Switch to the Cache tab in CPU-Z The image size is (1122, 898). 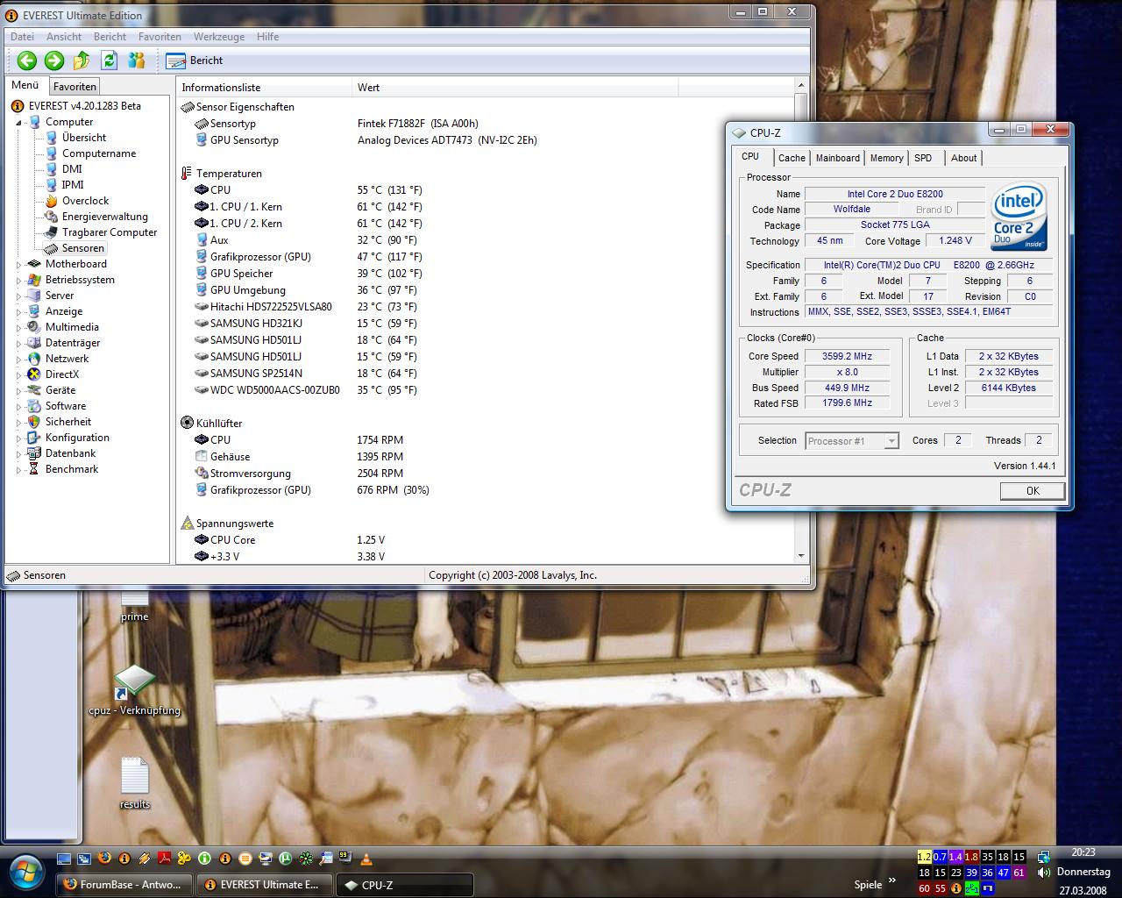(792, 158)
